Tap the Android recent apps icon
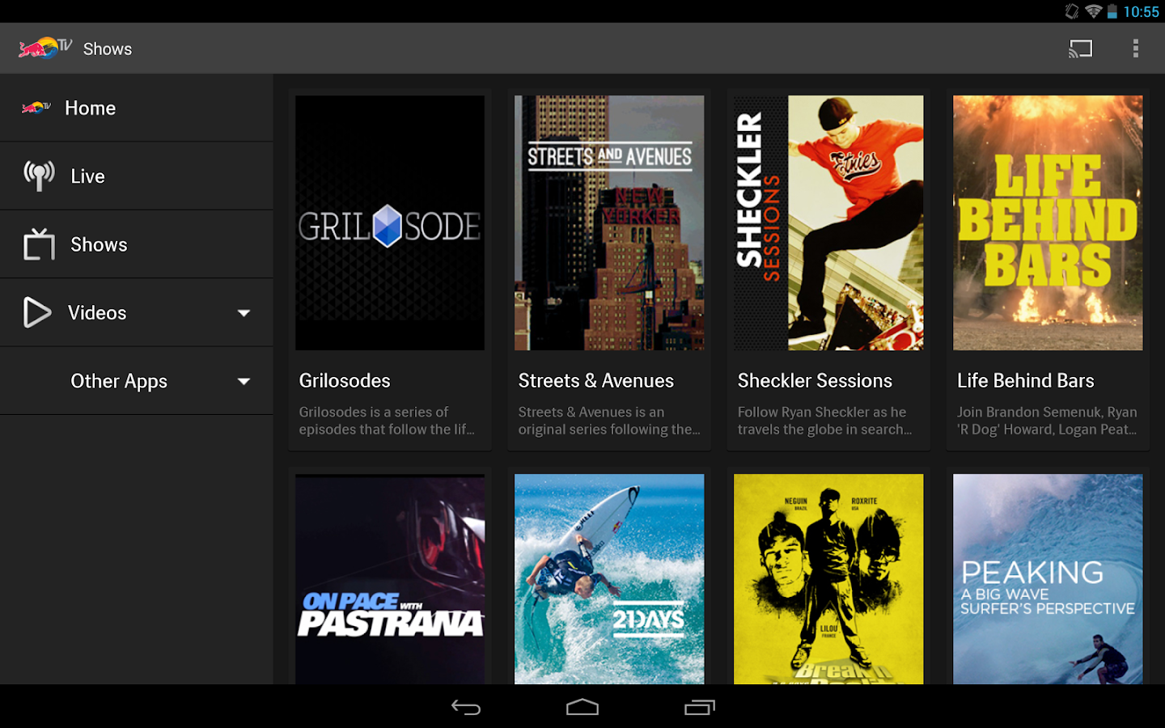1165x728 pixels. click(x=699, y=708)
